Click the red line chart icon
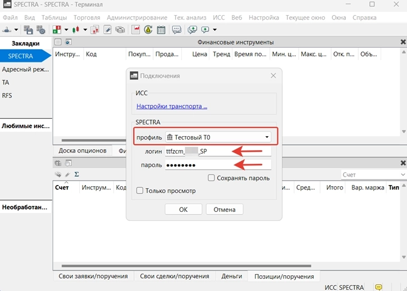The width and height of the screenshot is (407, 291). [136, 30]
